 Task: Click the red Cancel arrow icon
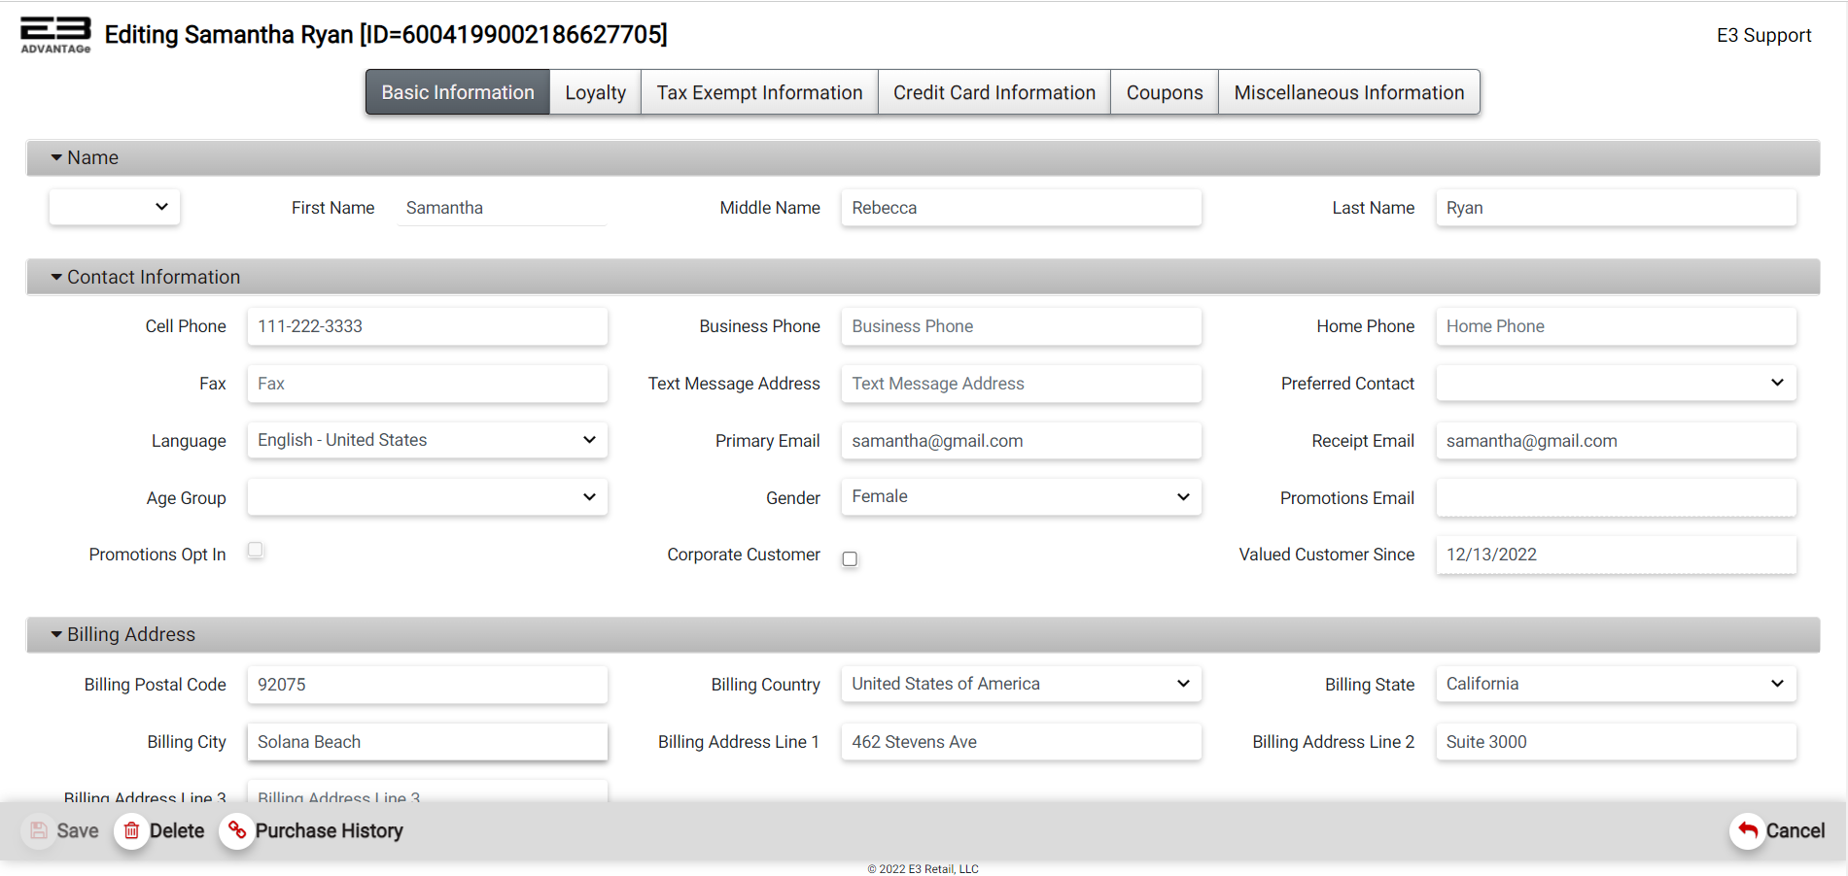click(1747, 830)
